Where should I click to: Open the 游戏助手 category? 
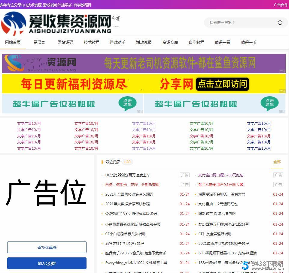(117, 42)
